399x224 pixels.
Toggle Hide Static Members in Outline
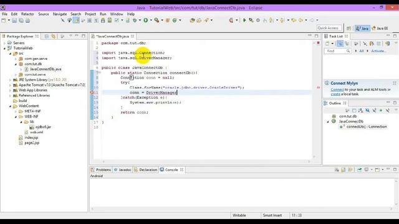click(374, 111)
